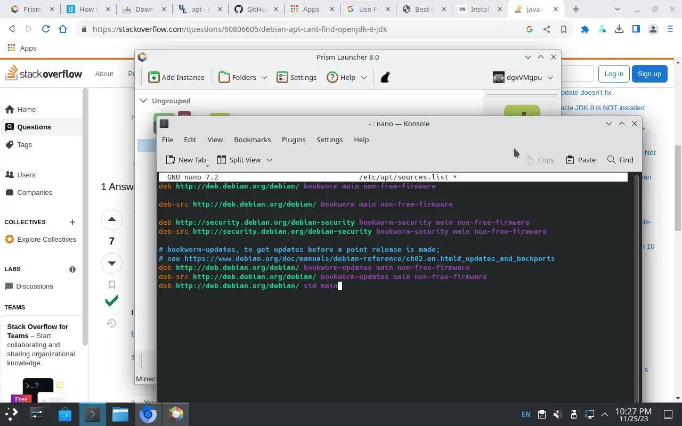Open Konsole Plugins menu
The image size is (682, 426).
pyautogui.click(x=294, y=140)
